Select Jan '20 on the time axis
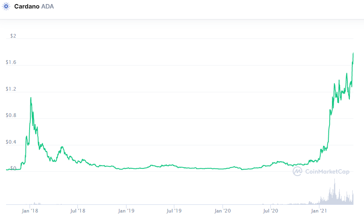Screen dimensions: 364x221 pyautogui.click(x=222, y=210)
